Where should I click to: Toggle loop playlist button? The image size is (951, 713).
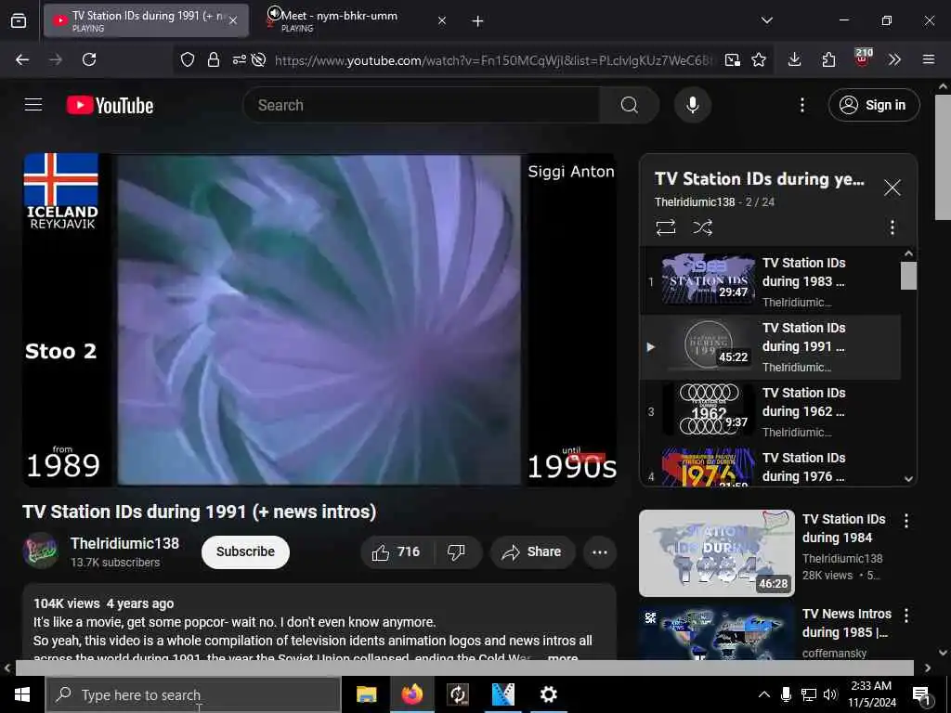[x=665, y=227]
